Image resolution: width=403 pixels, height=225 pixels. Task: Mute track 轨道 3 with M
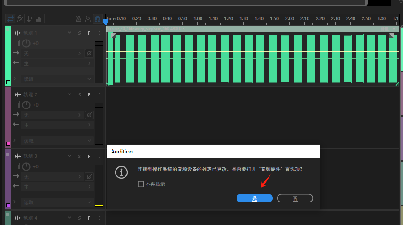point(69,157)
